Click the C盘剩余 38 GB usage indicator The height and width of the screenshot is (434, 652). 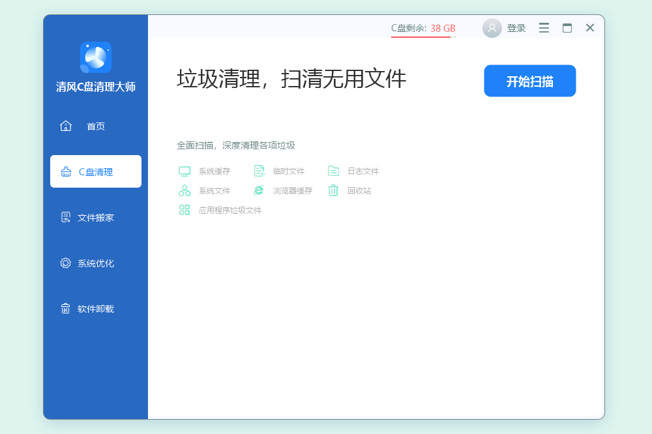(421, 29)
